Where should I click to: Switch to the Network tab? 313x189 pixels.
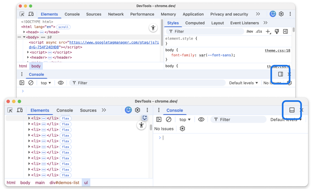point(116,14)
